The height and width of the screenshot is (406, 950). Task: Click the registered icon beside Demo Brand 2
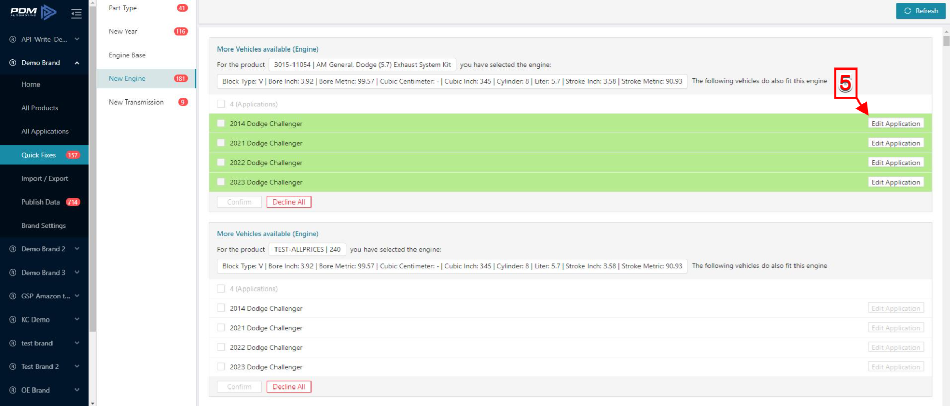pyautogui.click(x=13, y=249)
